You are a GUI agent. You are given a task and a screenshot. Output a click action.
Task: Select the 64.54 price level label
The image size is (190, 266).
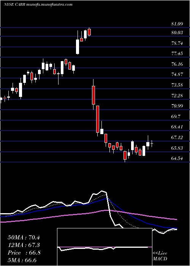[x=177, y=158]
